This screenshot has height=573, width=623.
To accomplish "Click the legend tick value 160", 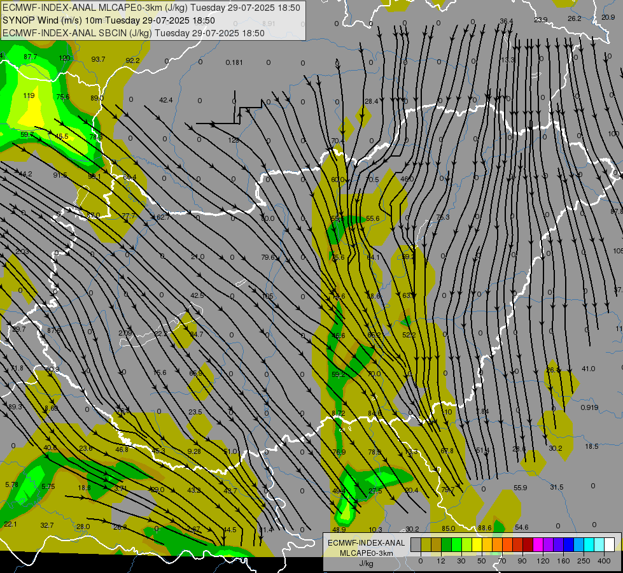I will pyautogui.click(x=563, y=561).
